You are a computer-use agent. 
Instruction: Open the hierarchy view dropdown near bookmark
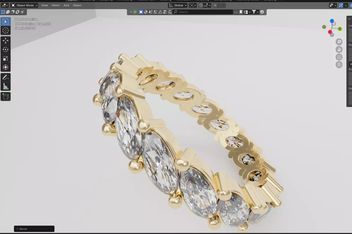coord(247,12)
